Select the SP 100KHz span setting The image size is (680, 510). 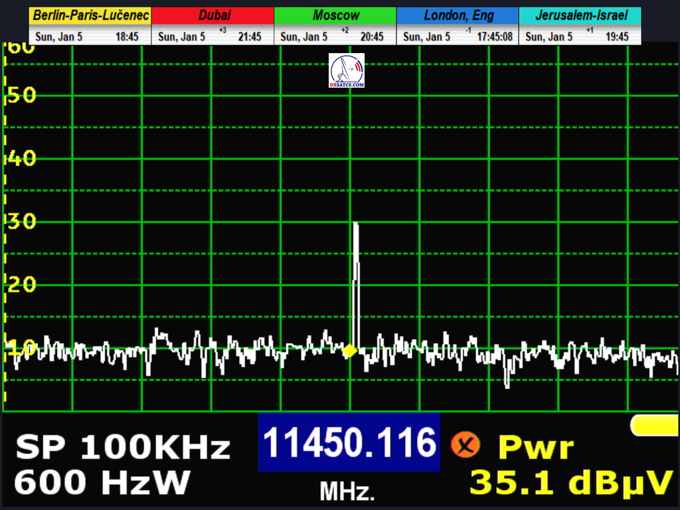point(123,448)
